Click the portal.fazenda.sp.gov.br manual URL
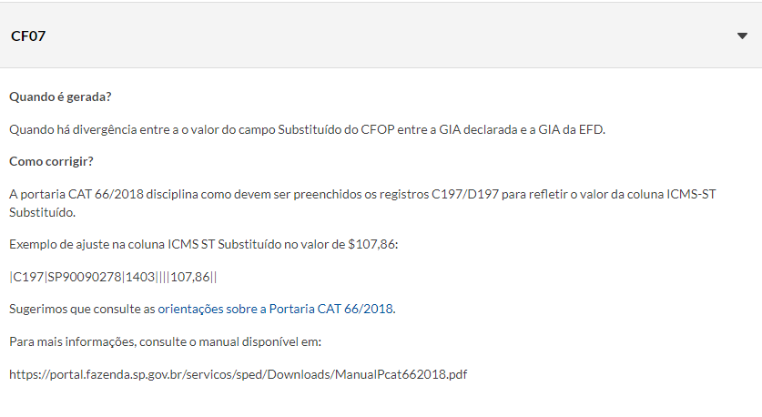Screen dimensions: 762x417 [239, 375]
